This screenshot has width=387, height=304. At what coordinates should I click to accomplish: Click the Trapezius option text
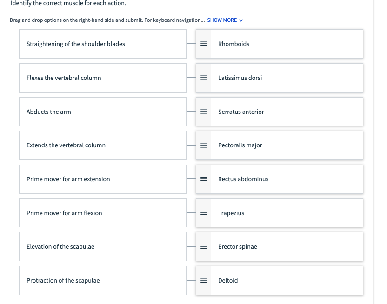click(231, 213)
